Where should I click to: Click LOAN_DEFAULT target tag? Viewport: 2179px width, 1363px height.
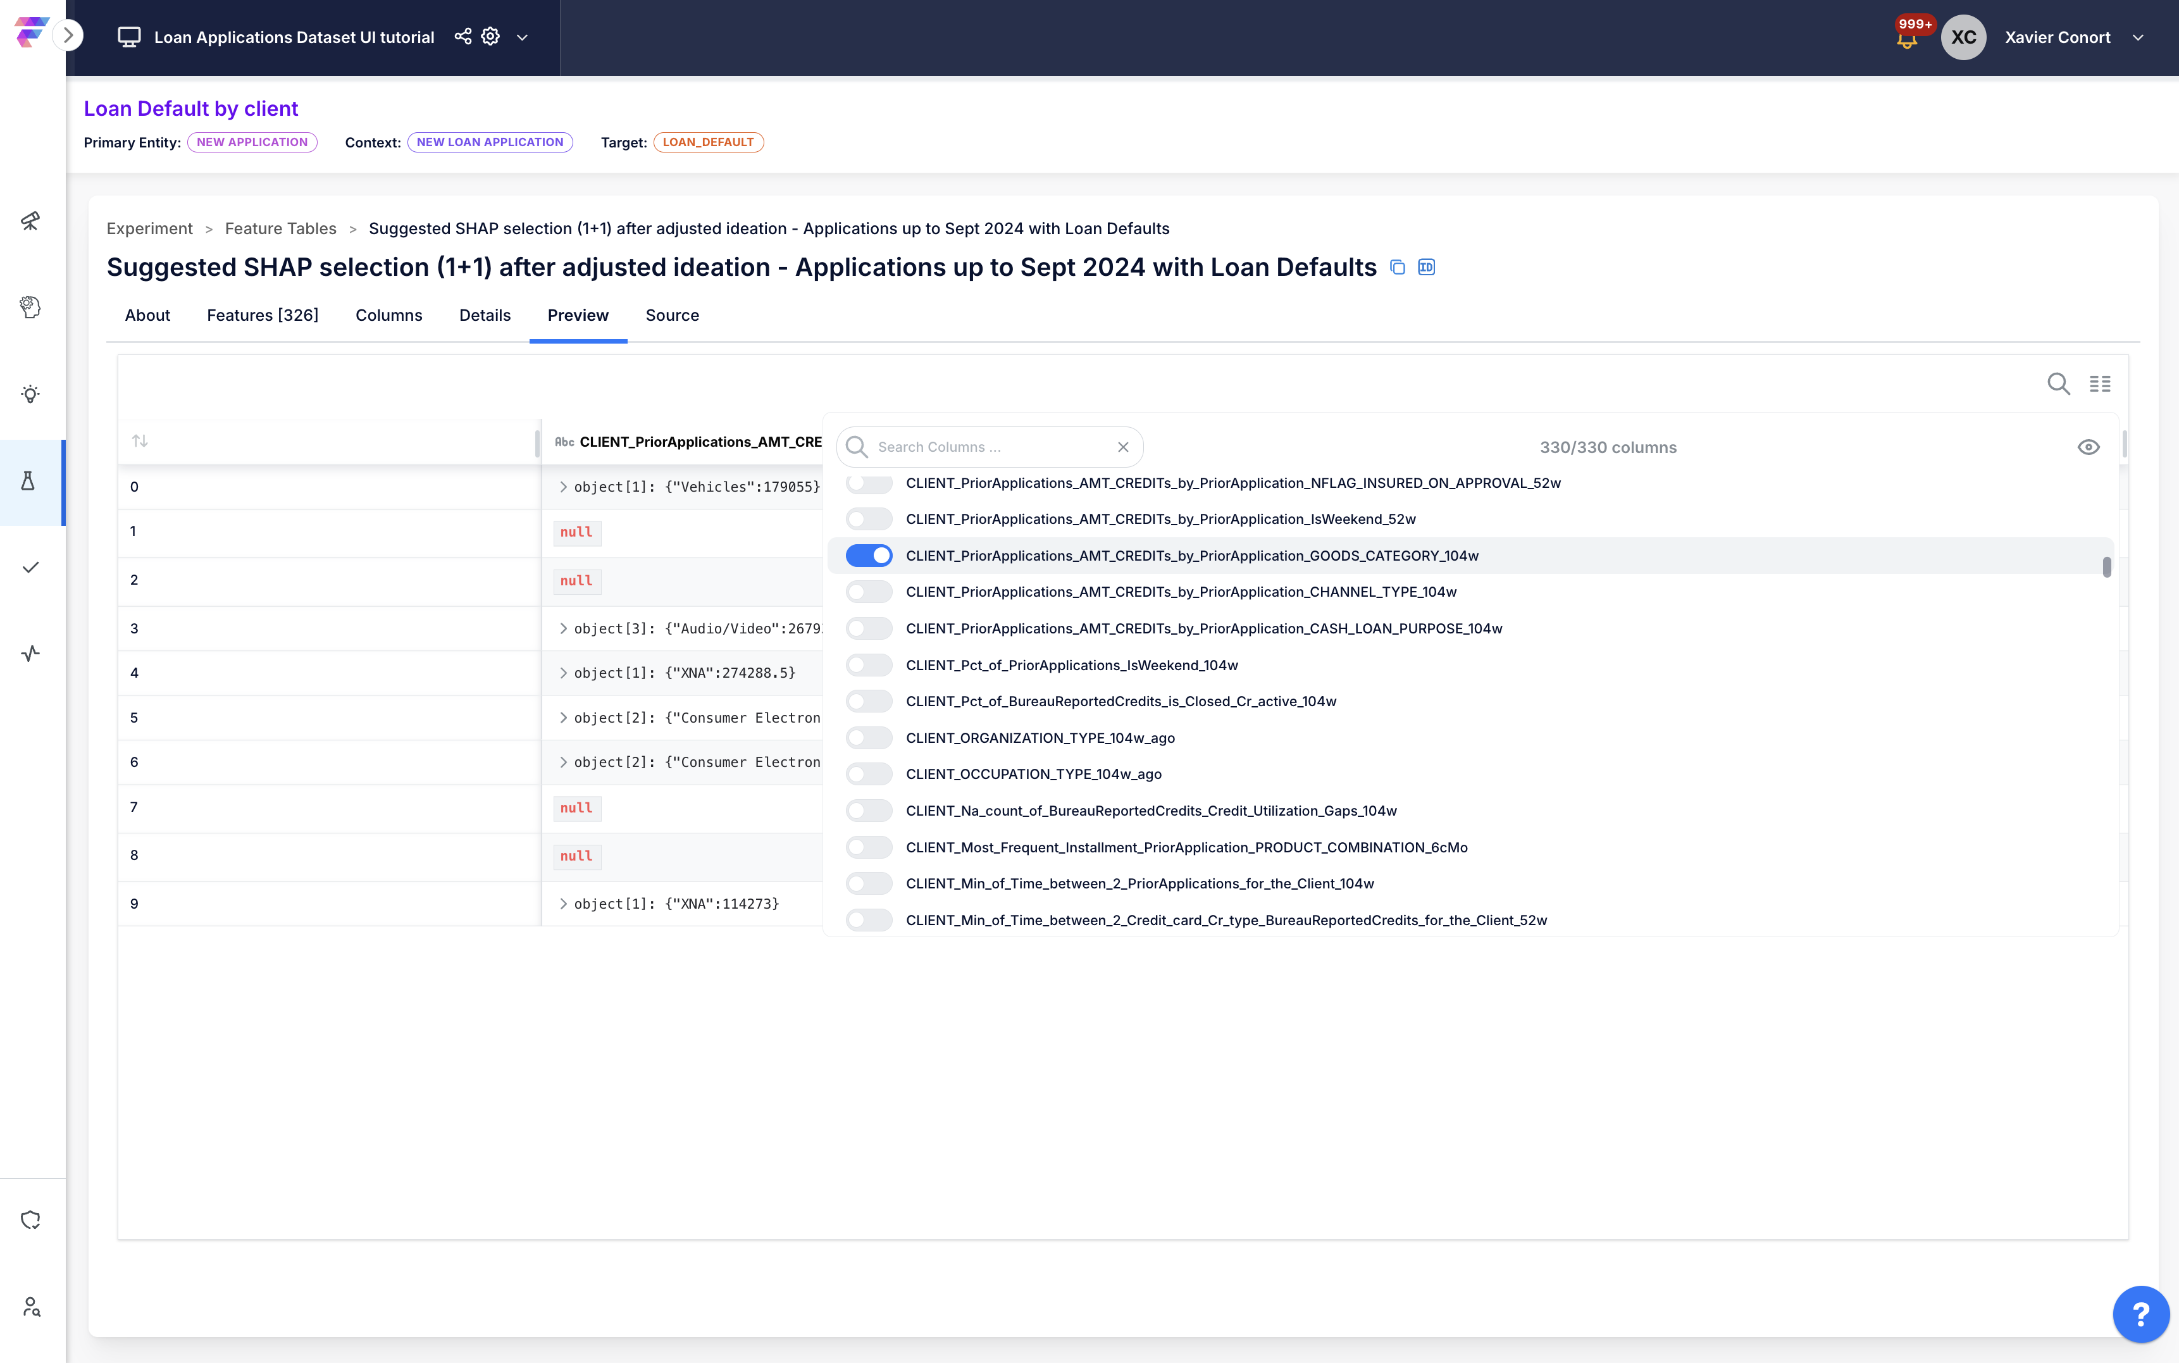point(709,142)
